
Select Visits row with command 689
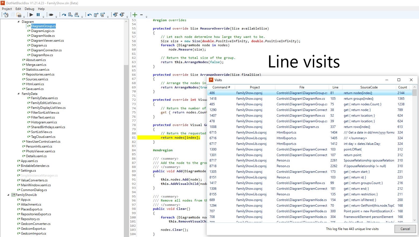310,200
